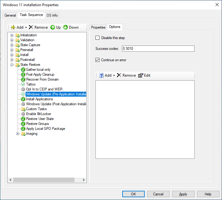222x200 pixels.
Task: Open the Properties sub-tab
Action: click(98, 27)
